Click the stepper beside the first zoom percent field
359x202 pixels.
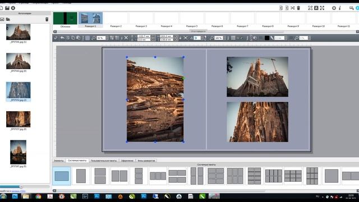pos(107,38)
